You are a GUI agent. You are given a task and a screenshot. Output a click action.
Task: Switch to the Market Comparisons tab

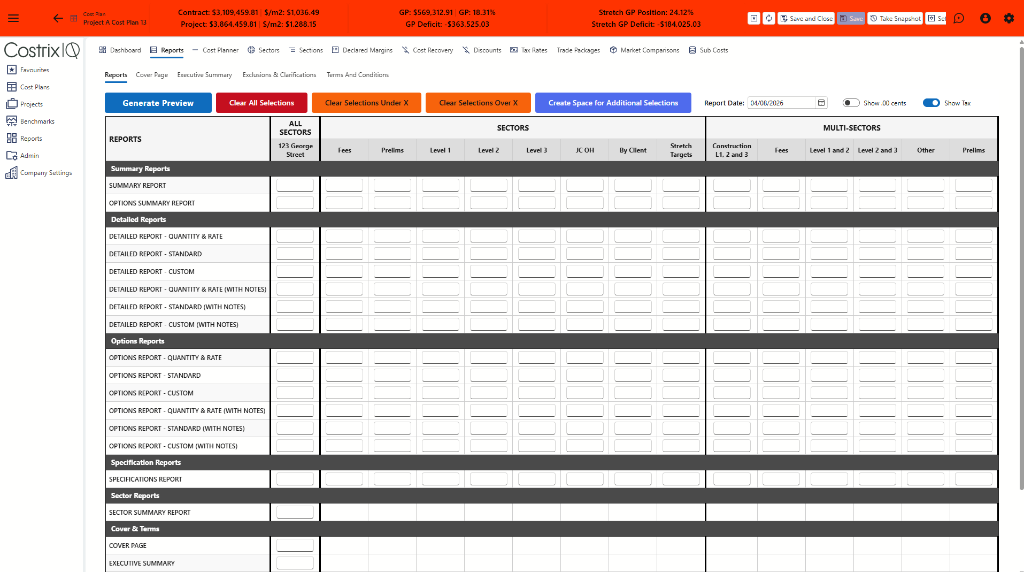click(x=644, y=50)
